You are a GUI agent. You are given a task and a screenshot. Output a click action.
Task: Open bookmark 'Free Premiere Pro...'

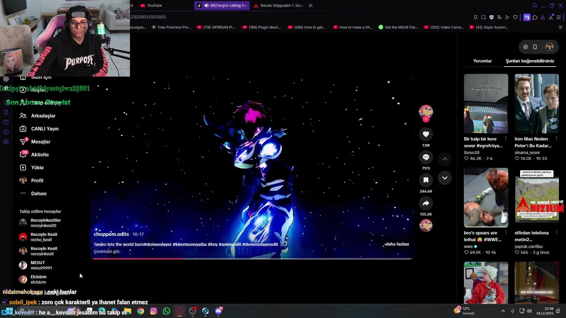point(171,27)
